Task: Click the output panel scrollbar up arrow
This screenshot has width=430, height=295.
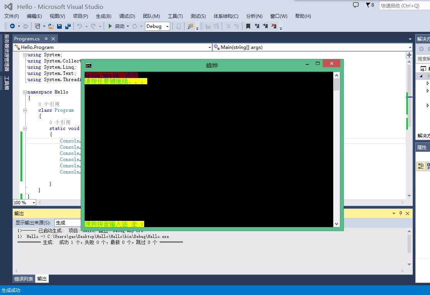Action: (x=409, y=231)
